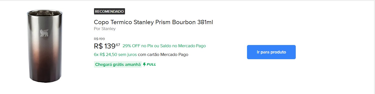Click the crossed-out R$ 199 price
The image size is (375, 94).
pyautogui.click(x=99, y=39)
